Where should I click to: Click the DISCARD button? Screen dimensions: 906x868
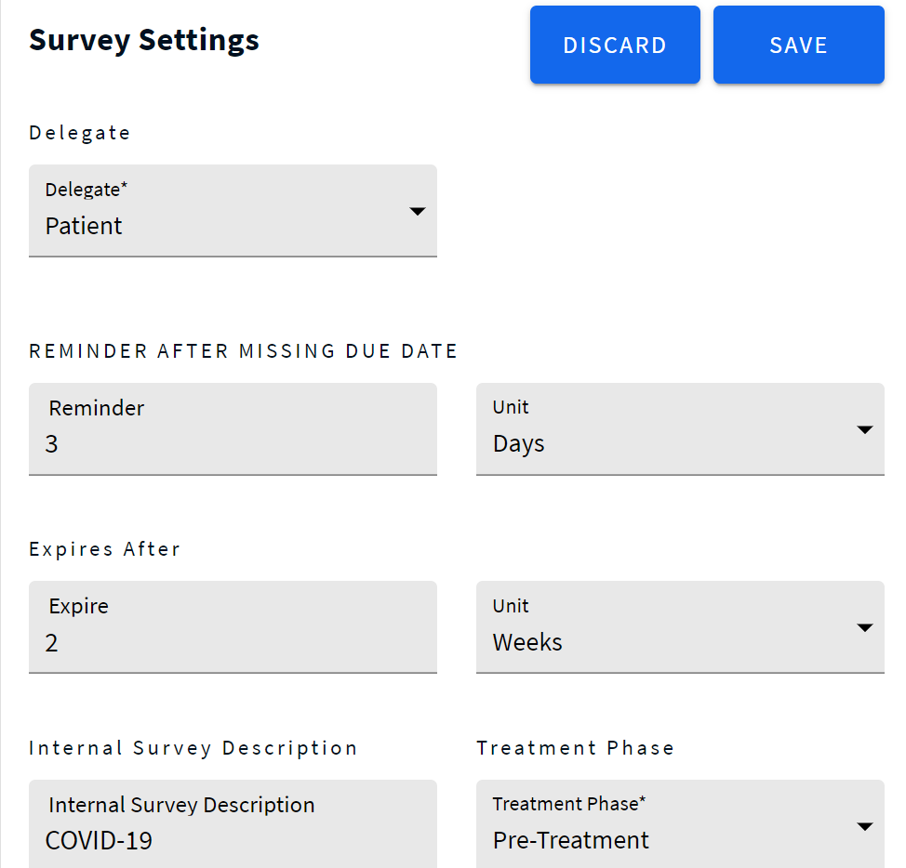pos(614,46)
